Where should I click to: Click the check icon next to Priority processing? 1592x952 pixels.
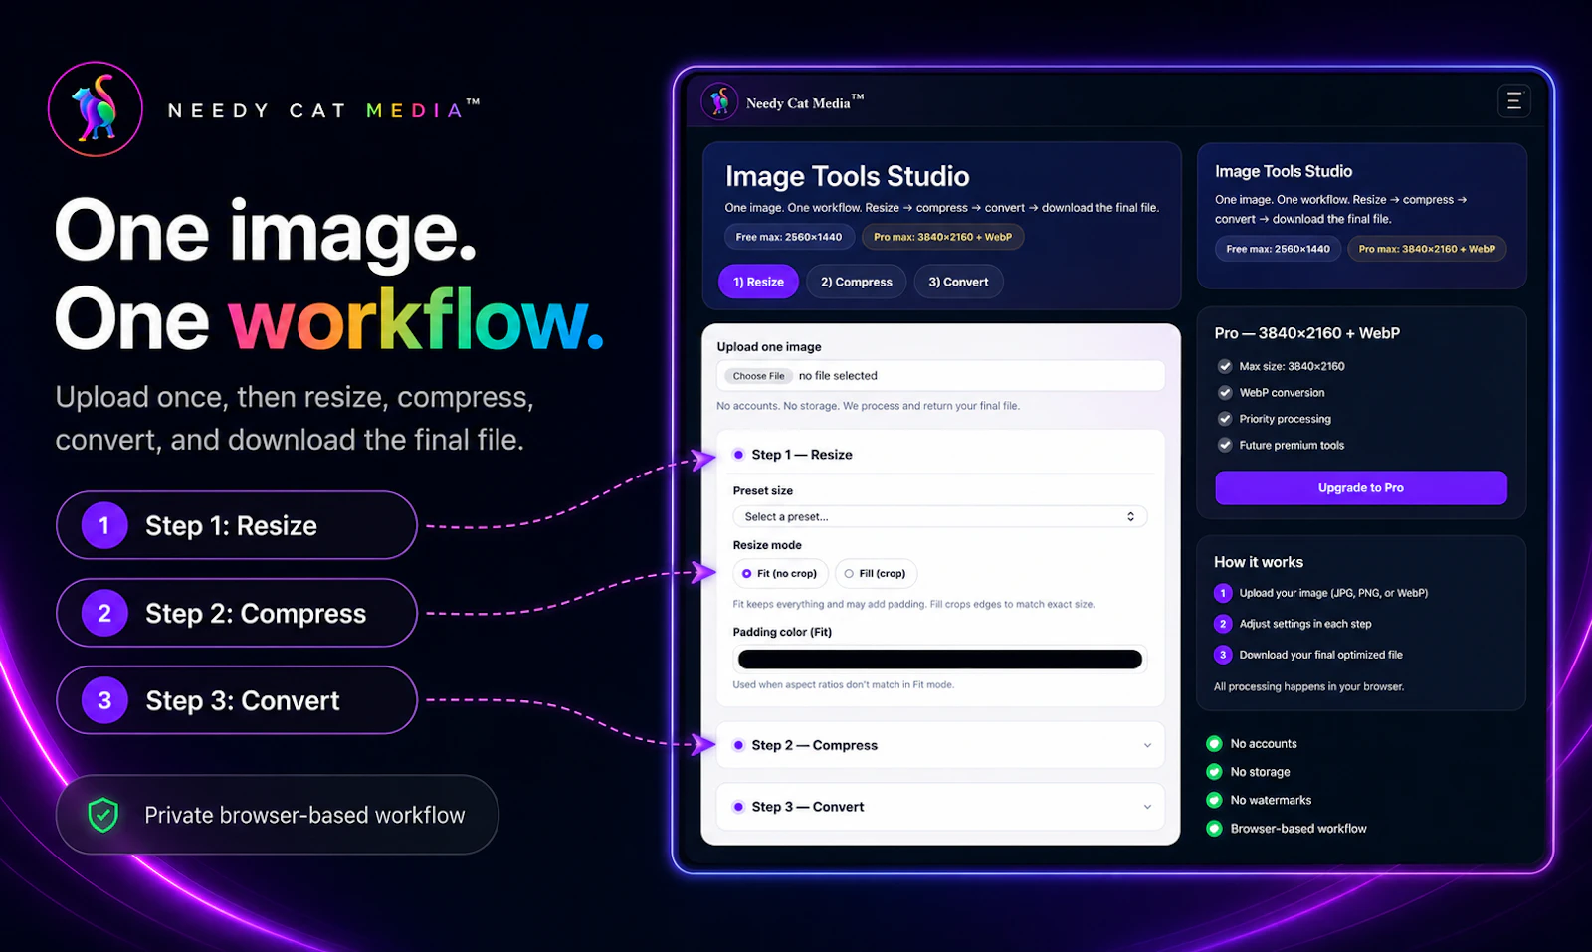(x=1225, y=419)
